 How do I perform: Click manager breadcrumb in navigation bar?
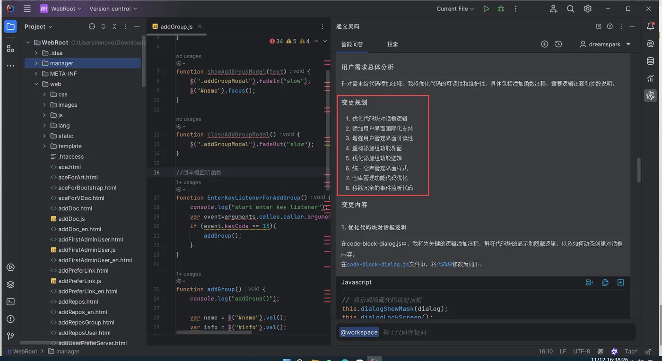point(64,352)
